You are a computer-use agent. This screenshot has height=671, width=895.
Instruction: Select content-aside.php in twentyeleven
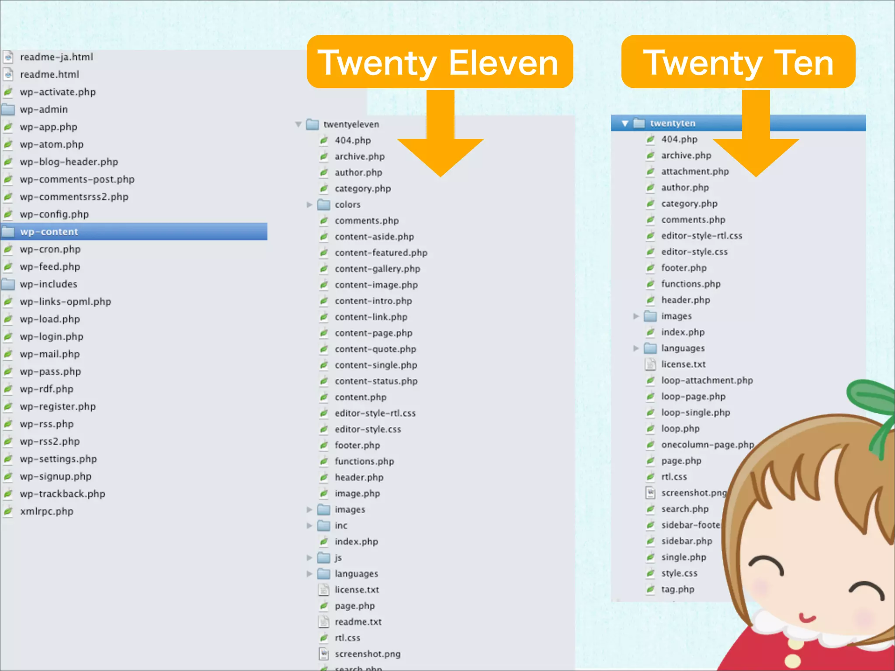(374, 237)
